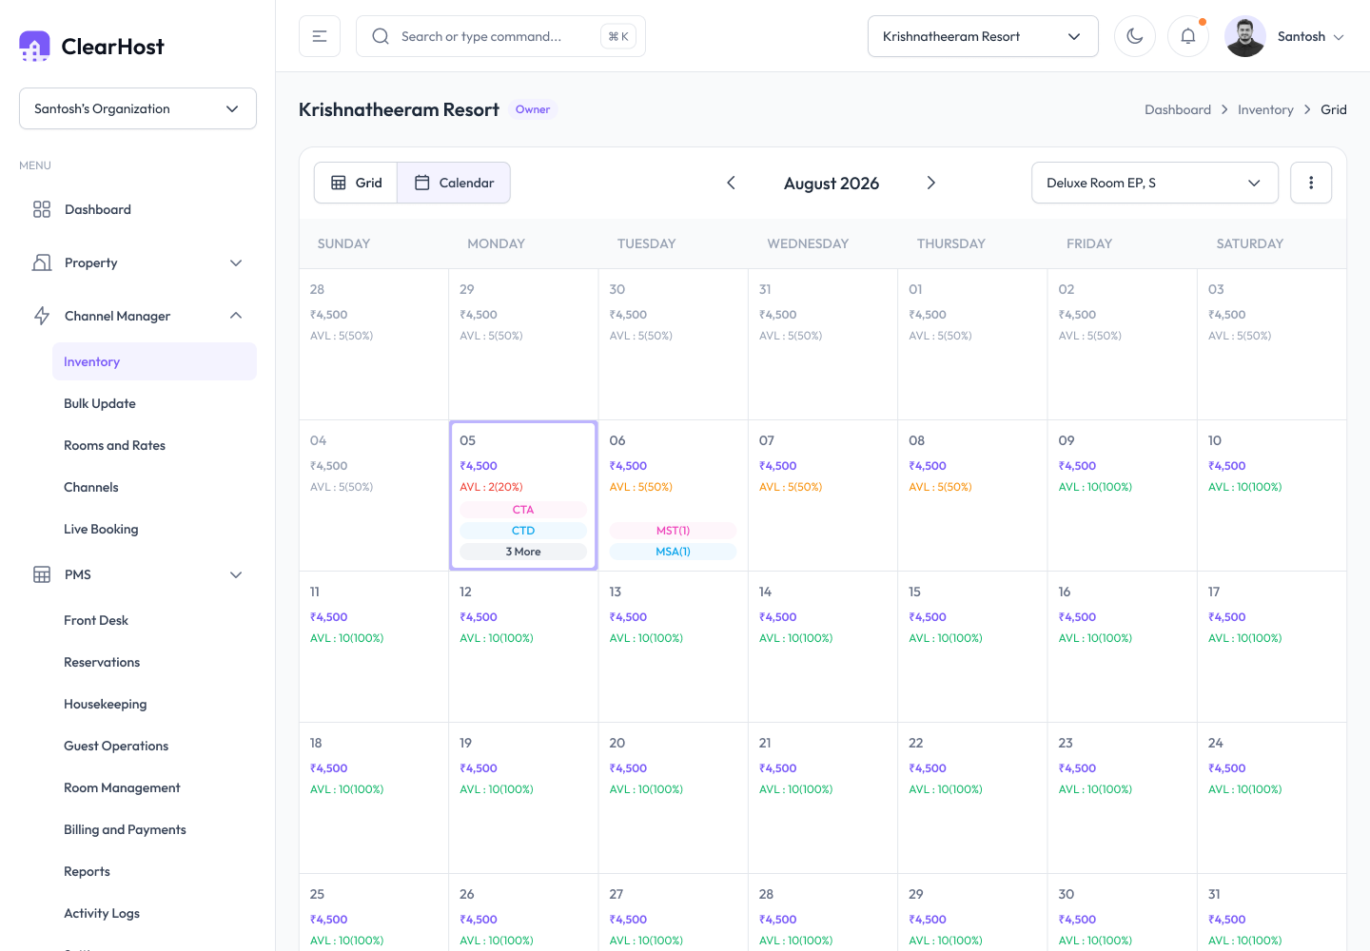Click AVL : 2(20%) on day 05
This screenshot has width=1370, height=951.
491,487
